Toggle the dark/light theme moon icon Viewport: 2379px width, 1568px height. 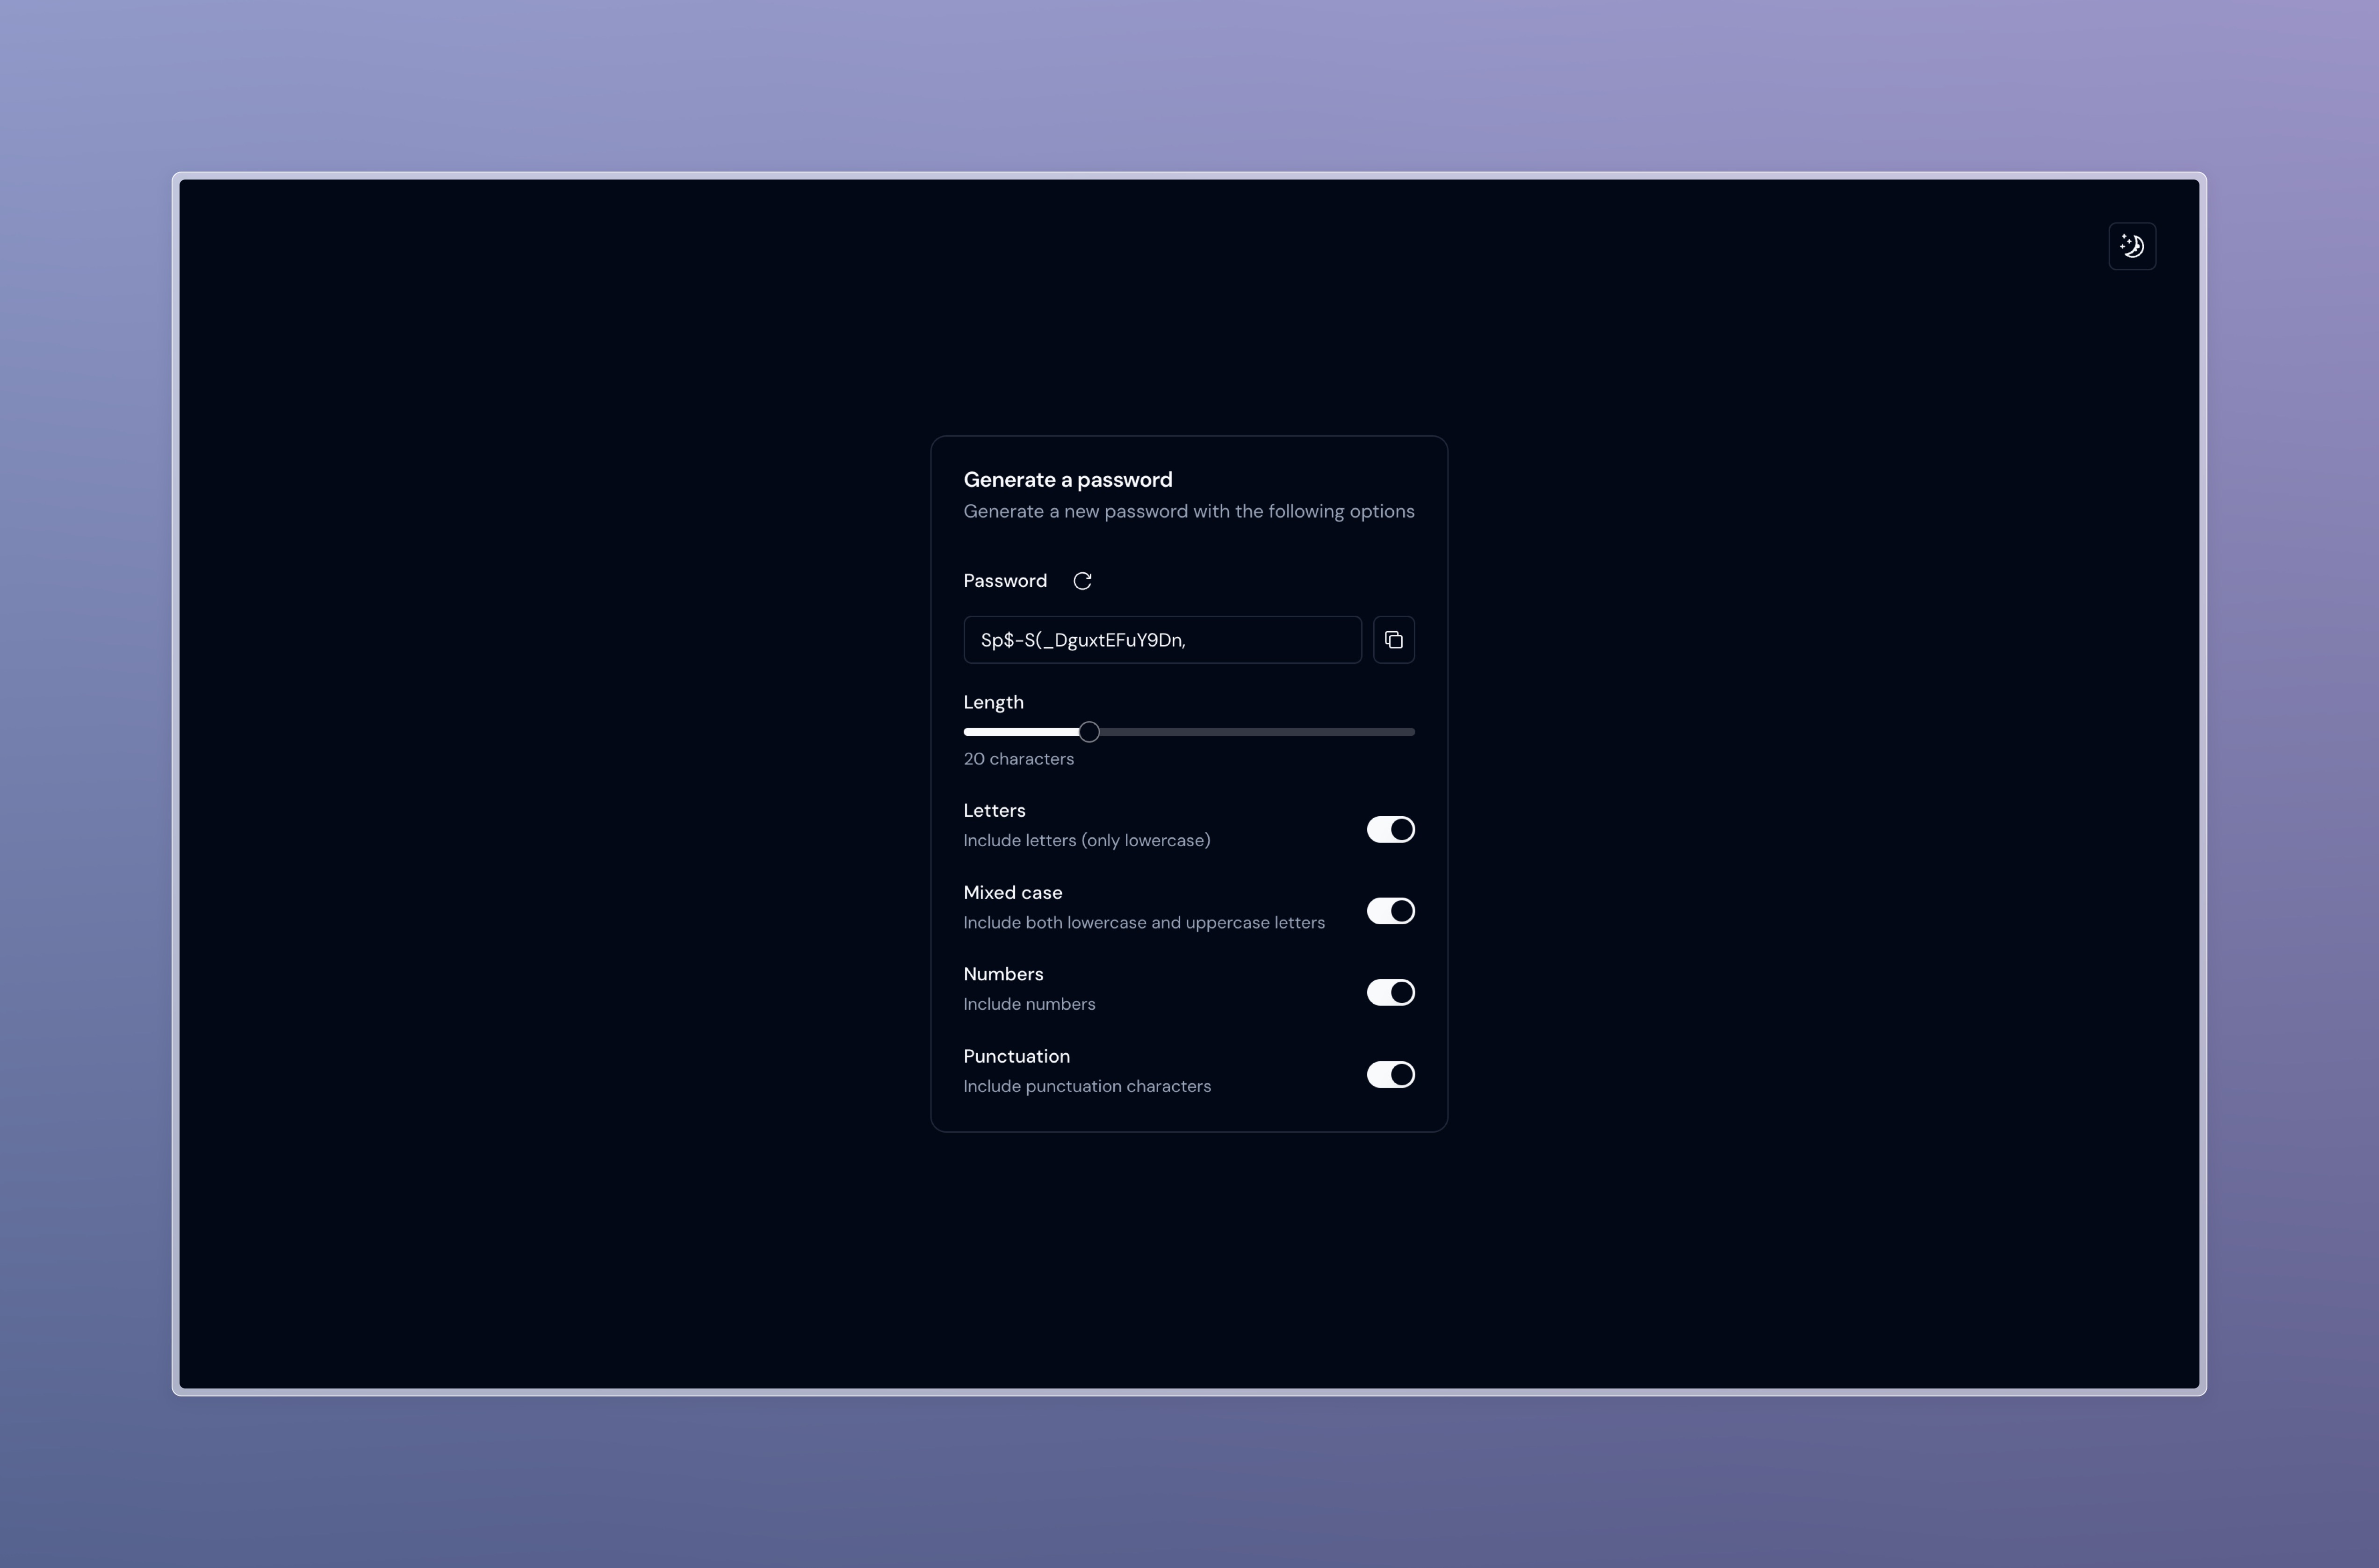tap(2132, 246)
